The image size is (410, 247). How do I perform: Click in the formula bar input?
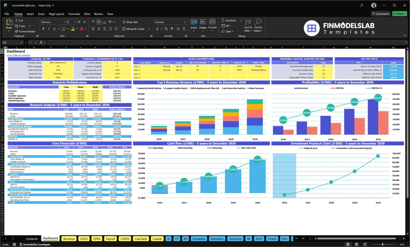(x=227, y=43)
